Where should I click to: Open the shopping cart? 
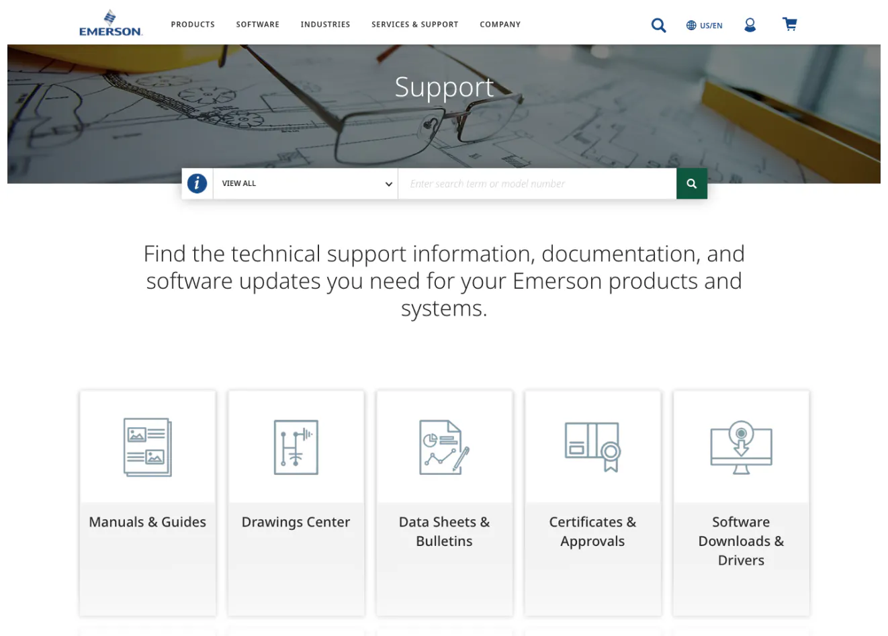click(790, 24)
